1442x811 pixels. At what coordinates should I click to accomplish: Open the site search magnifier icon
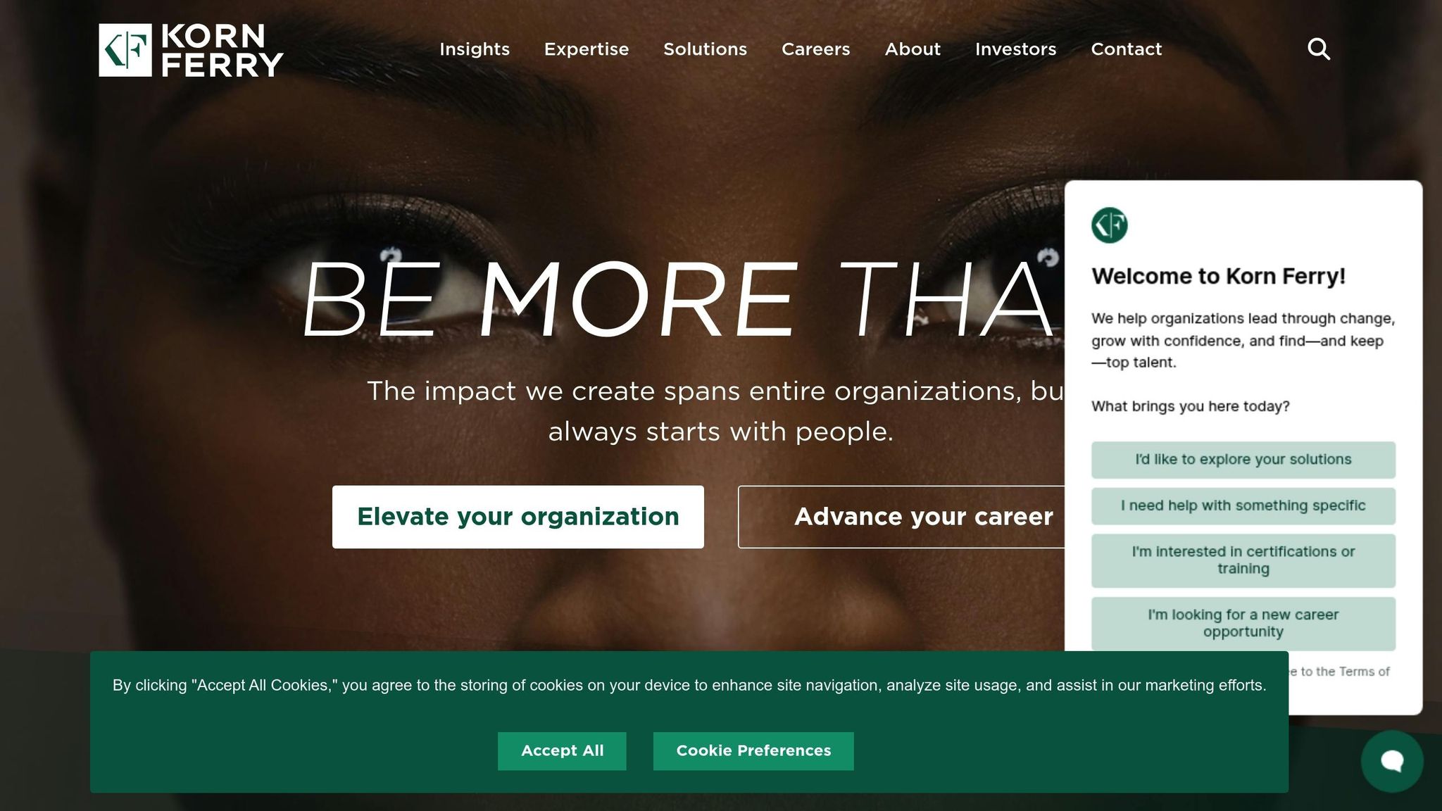(x=1319, y=49)
